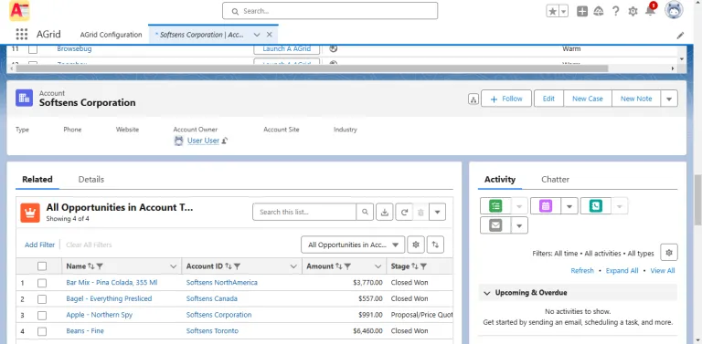Filter the Name column funnel icon
Screen dimensions: 702x344
point(100,266)
